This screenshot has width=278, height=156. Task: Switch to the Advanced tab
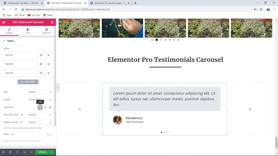[46, 31]
